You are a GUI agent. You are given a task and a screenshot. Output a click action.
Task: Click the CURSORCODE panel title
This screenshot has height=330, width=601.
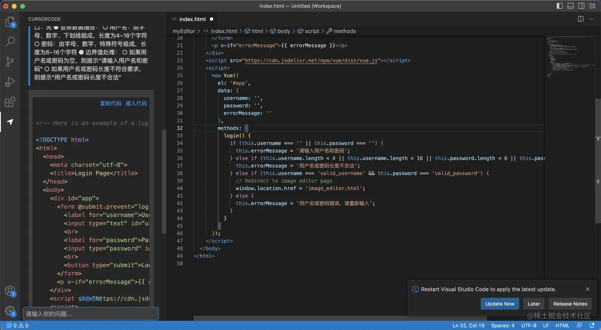45,19
